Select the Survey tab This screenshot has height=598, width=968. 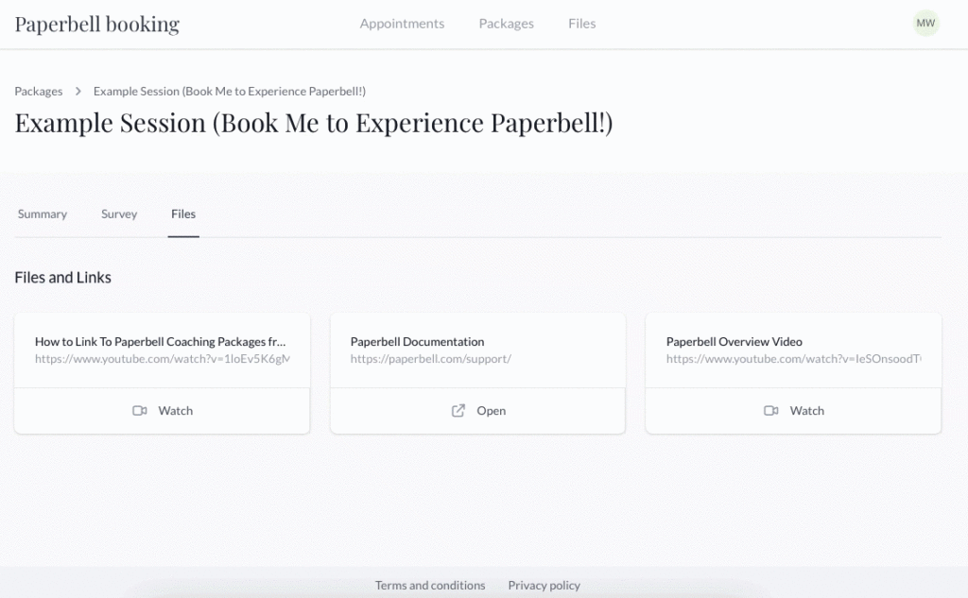(x=119, y=214)
